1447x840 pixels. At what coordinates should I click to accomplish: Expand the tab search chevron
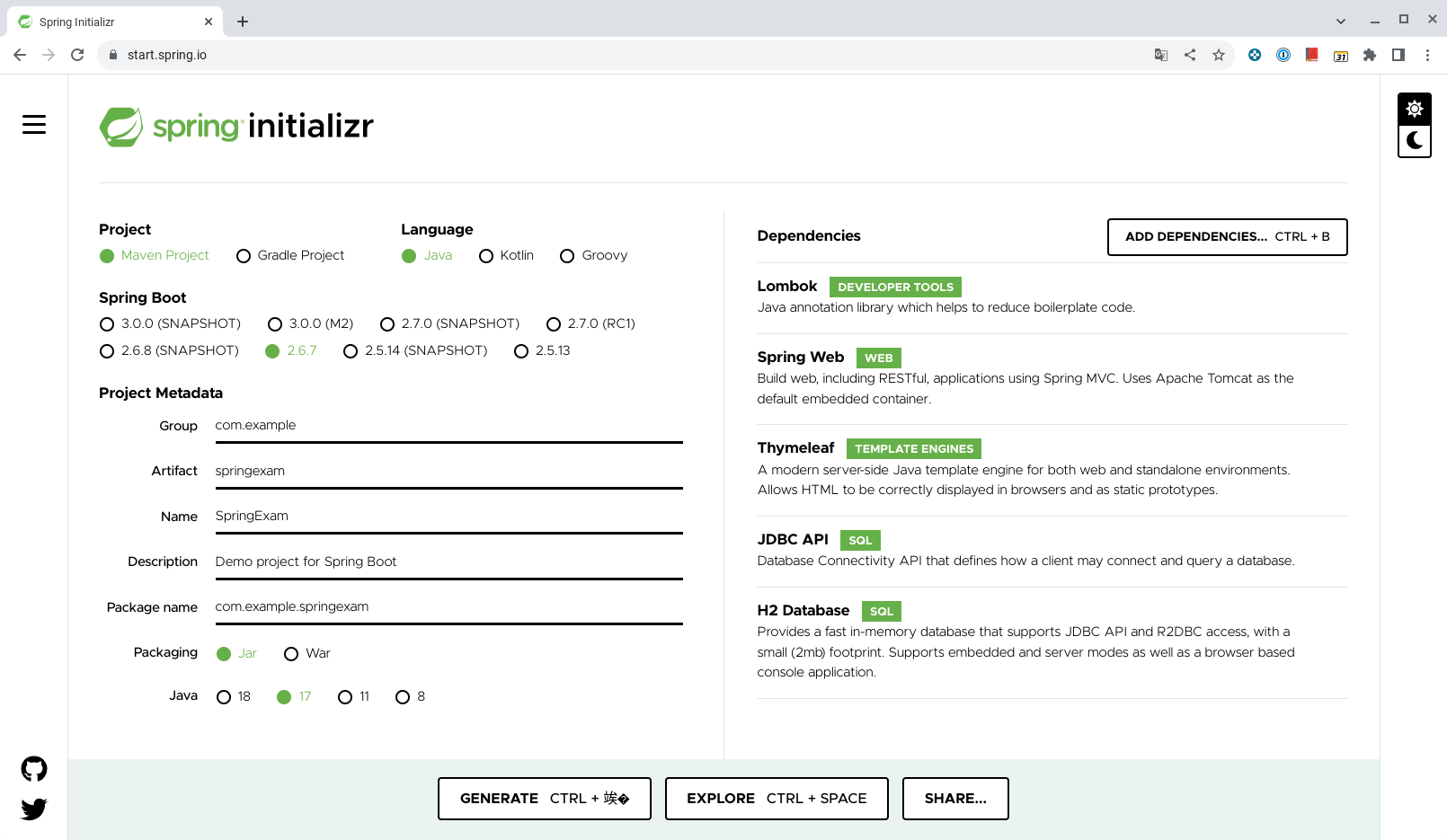(1341, 21)
